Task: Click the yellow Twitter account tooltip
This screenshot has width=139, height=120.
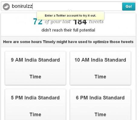Action: click(70, 15)
